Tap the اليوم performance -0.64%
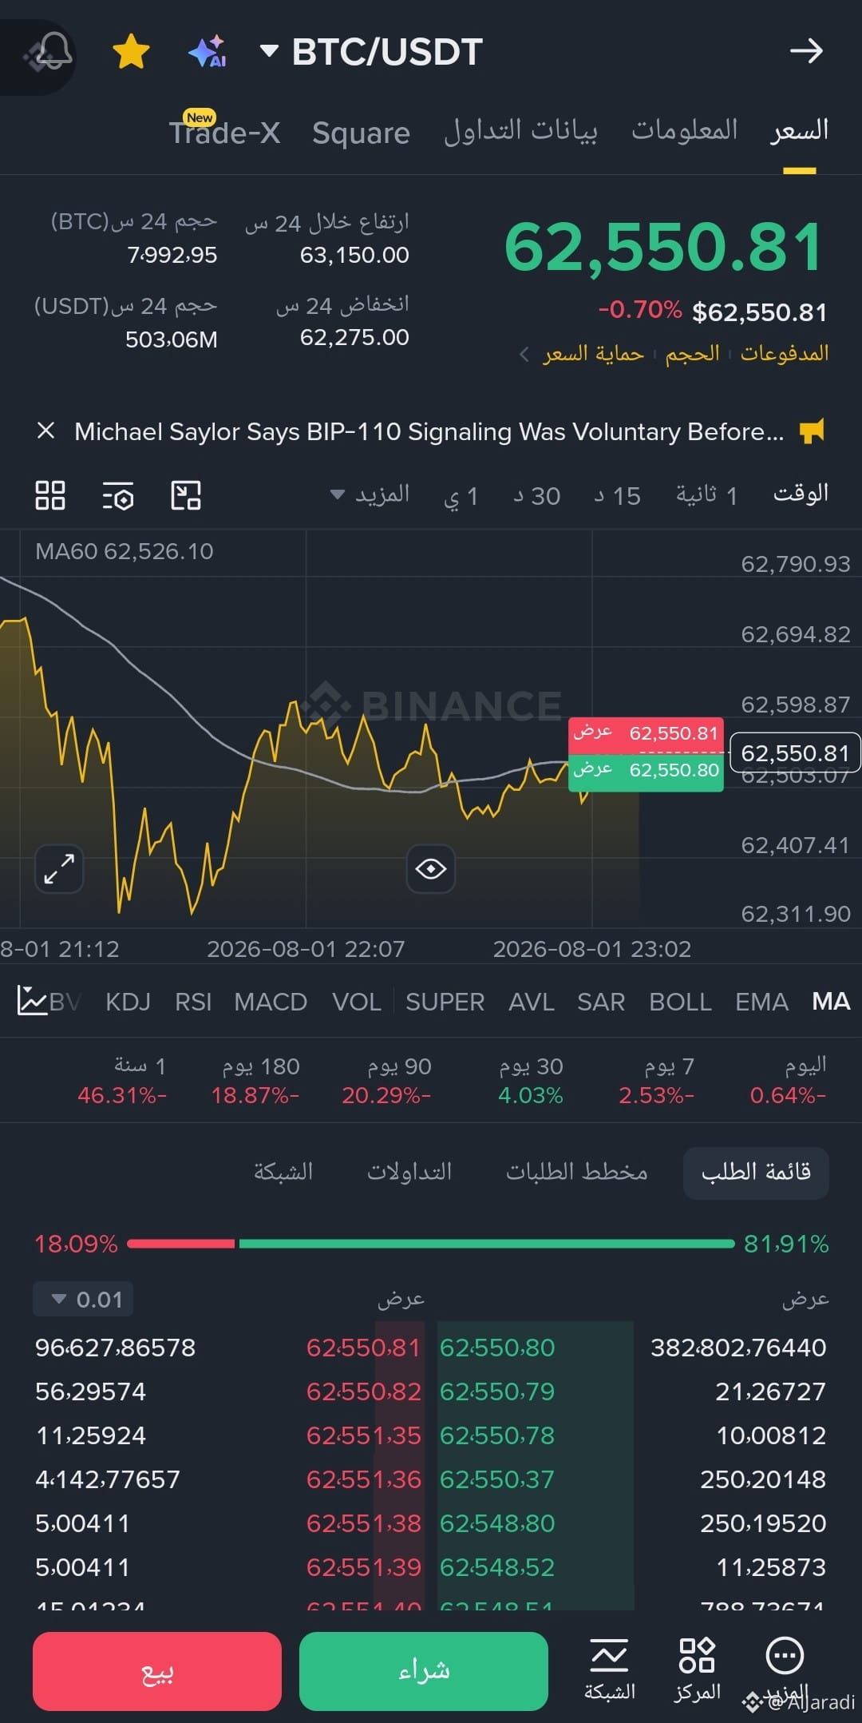The width and height of the screenshot is (862, 1723). (x=788, y=1080)
